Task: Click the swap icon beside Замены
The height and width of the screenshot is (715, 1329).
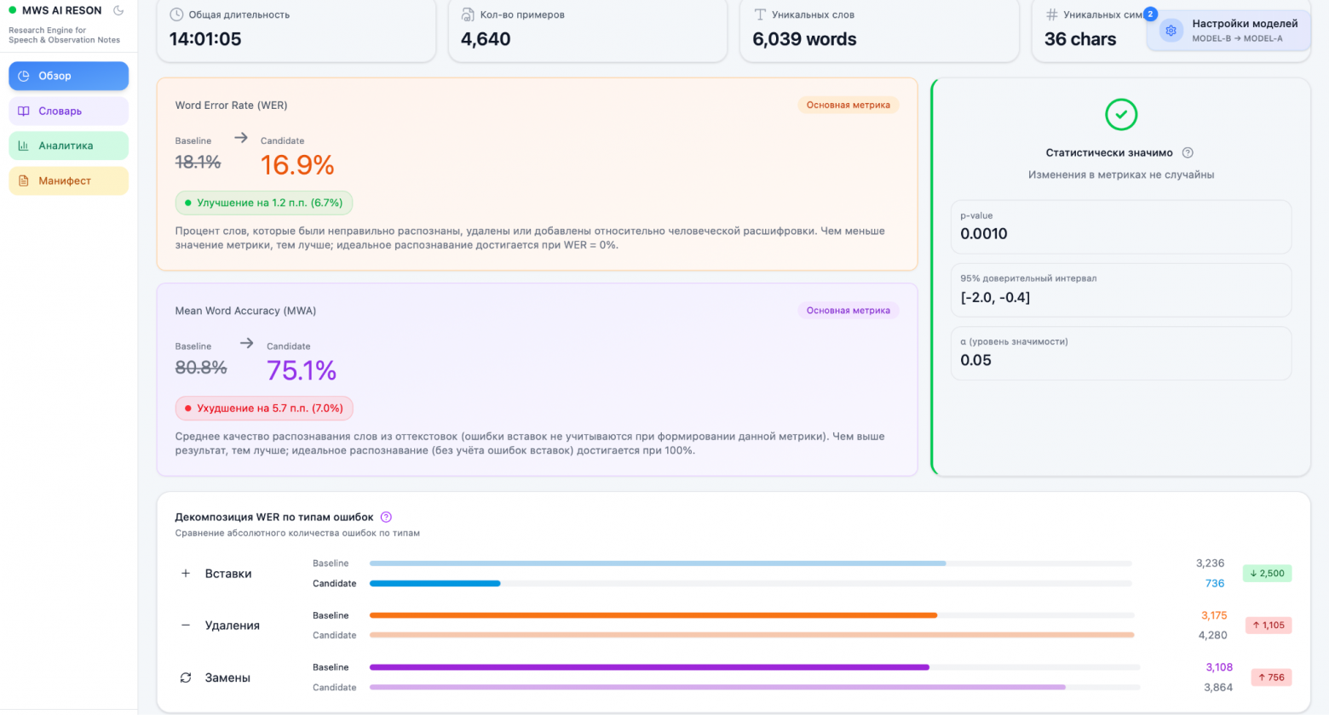Action: click(186, 678)
